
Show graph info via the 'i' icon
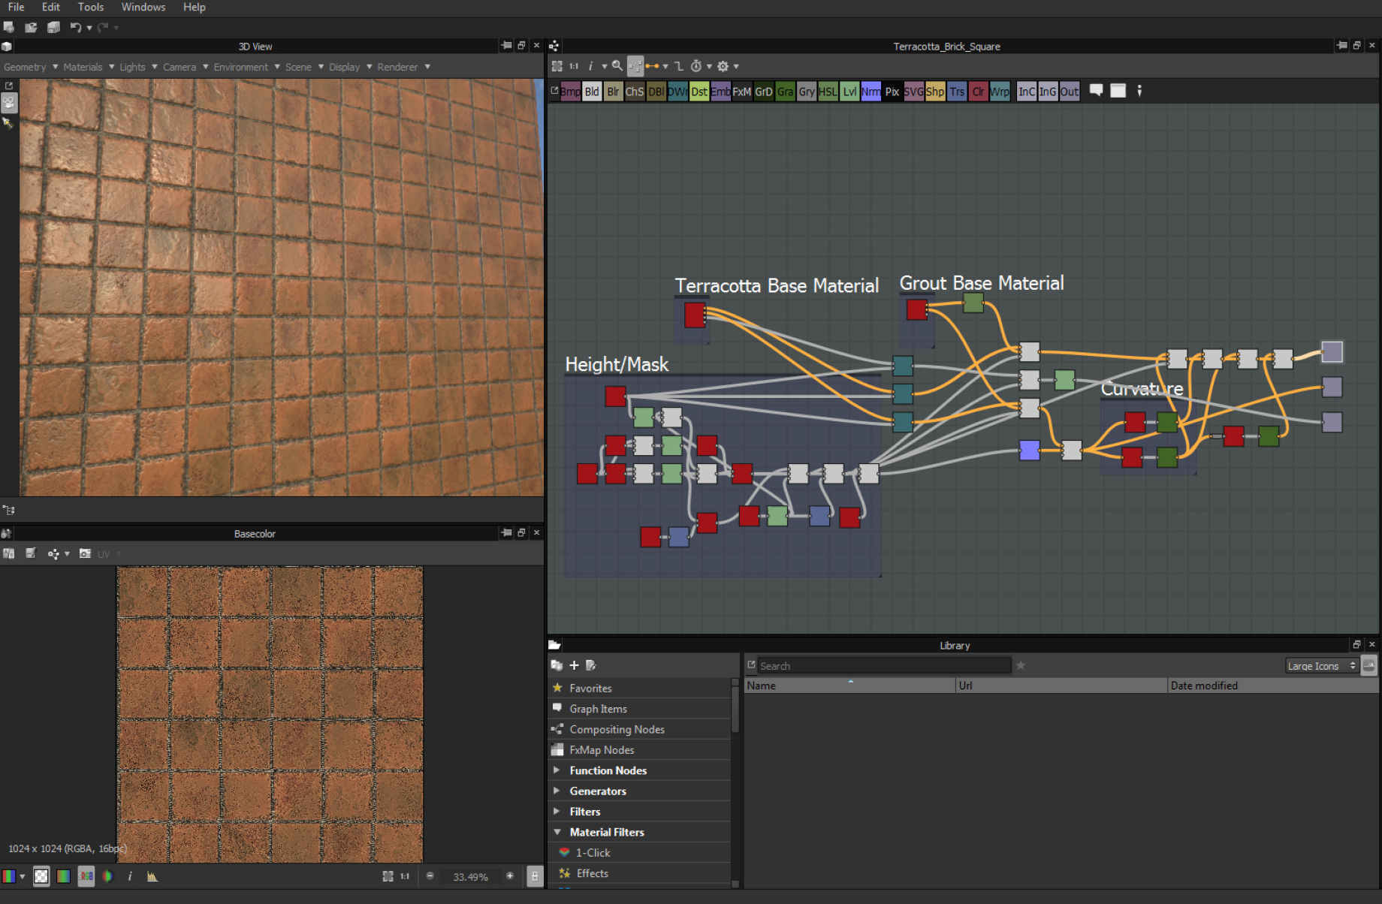(590, 66)
